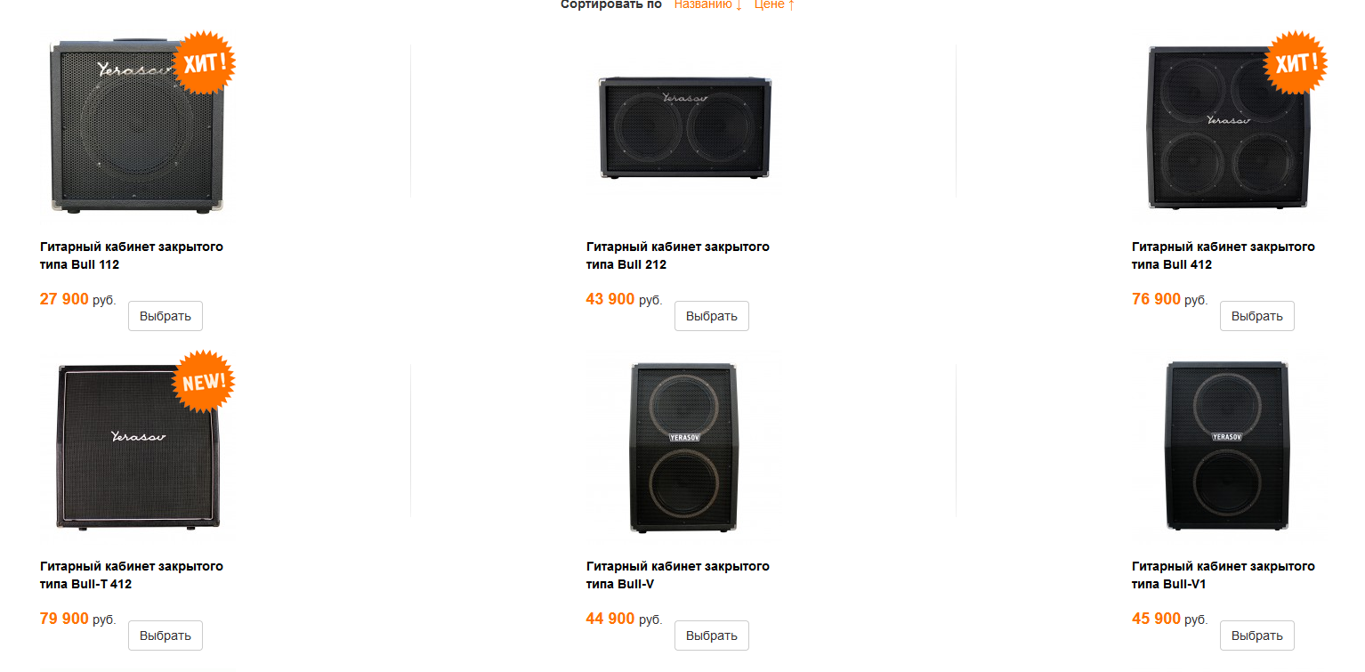The width and height of the screenshot is (1365, 672).
Task: Click the ХИТ badge on Bull 112
Action: point(205,61)
